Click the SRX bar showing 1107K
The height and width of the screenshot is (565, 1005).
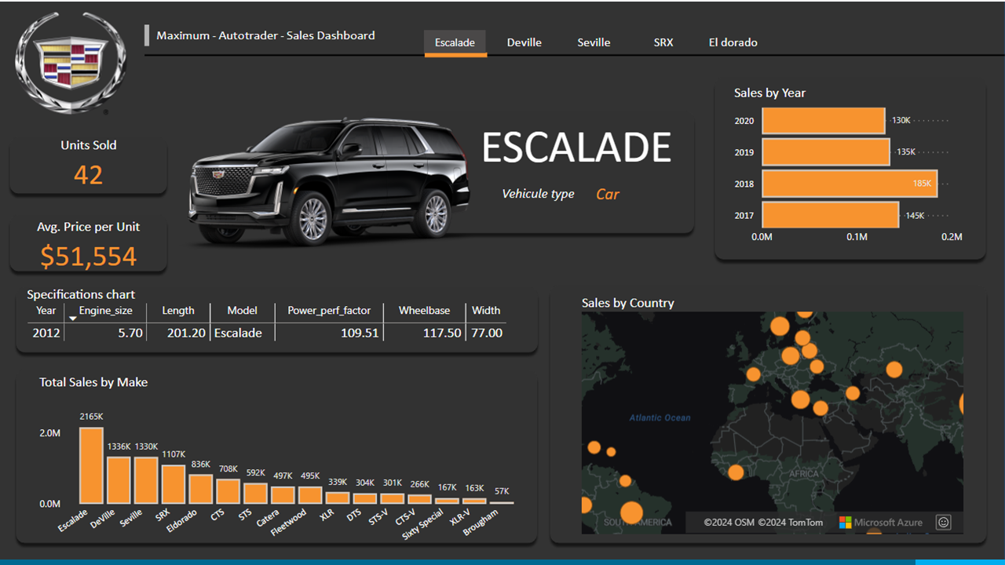coord(174,484)
